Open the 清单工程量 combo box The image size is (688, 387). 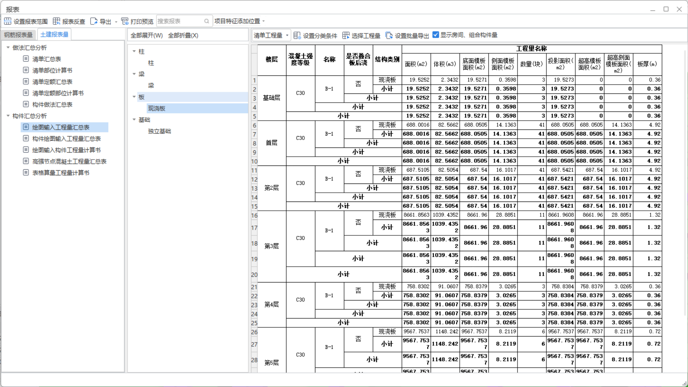[271, 35]
